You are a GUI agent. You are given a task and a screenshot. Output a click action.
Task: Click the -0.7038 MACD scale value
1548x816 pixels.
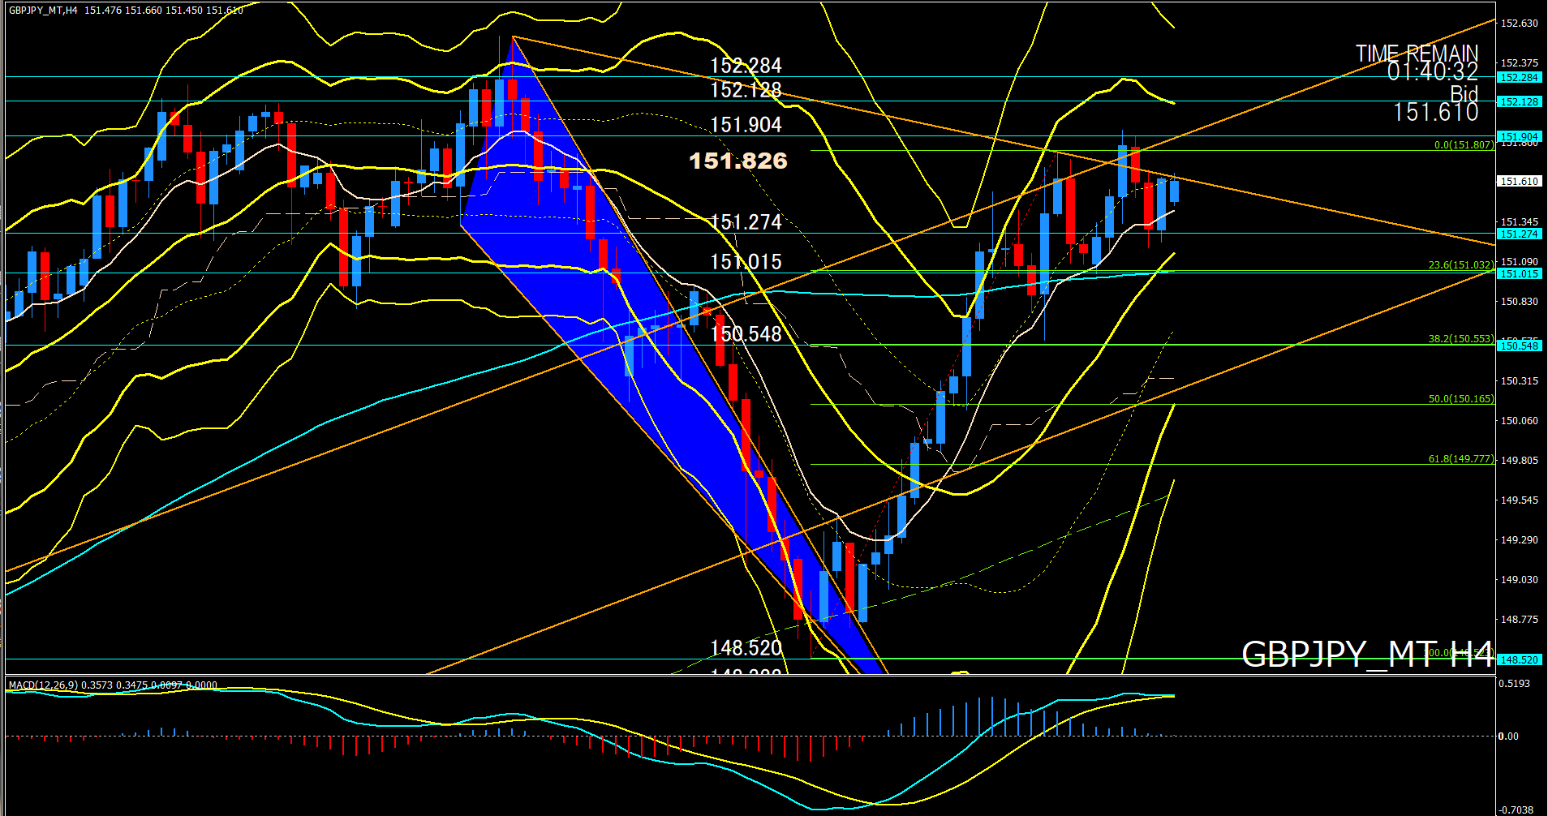click(x=1516, y=810)
